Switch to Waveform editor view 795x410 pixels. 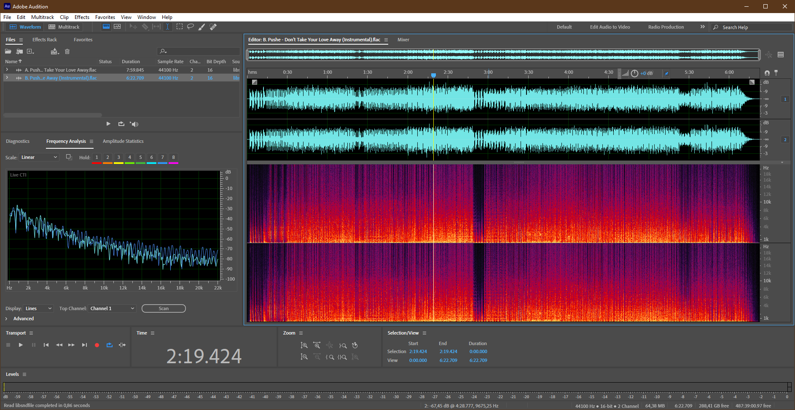(x=25, y=27)
